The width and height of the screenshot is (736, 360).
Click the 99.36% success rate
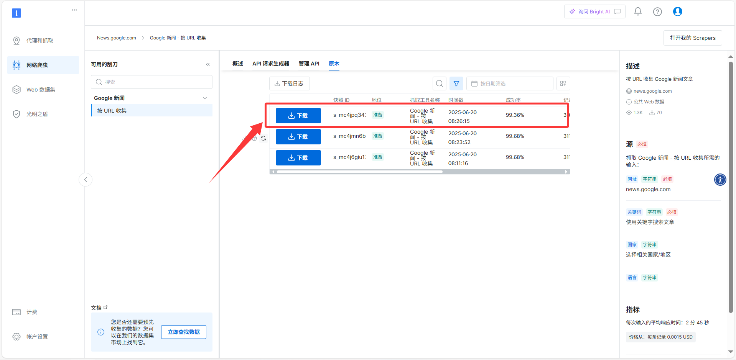[515, 115]
